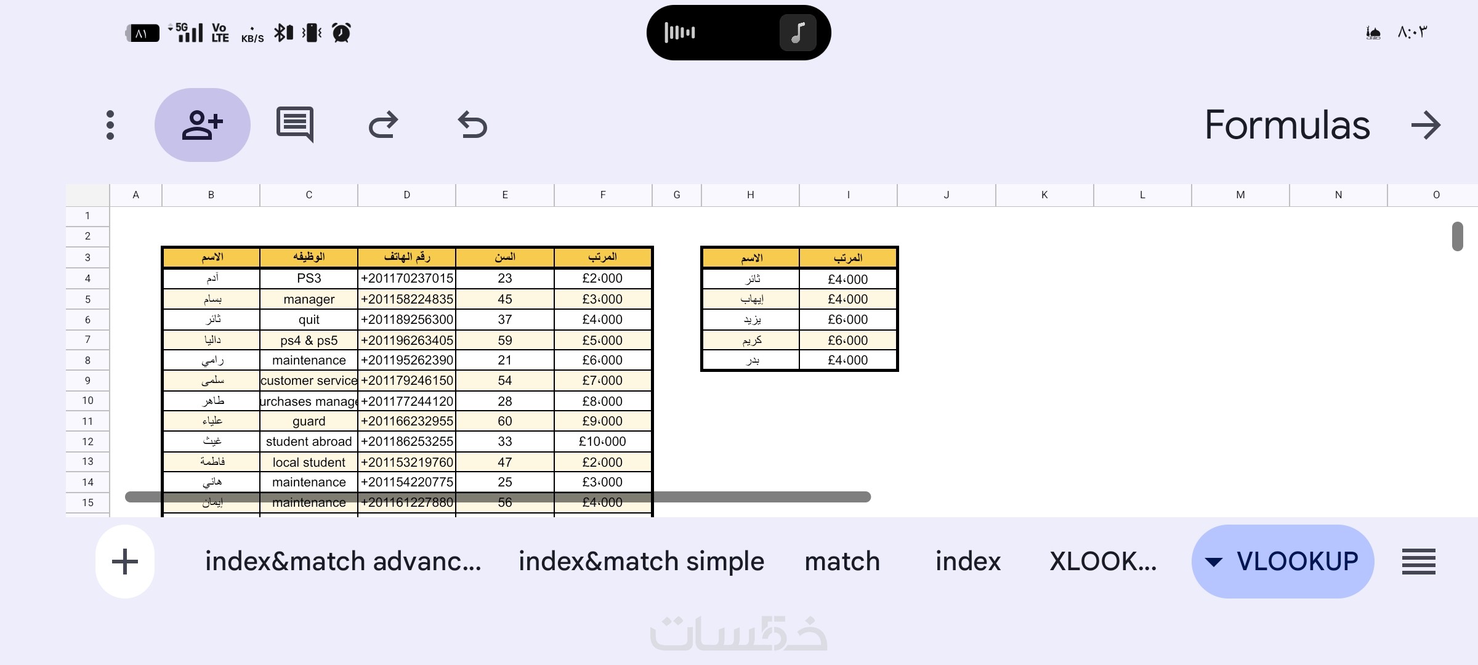
Task: Select the cell containing customer service
Action: [309, 381]
